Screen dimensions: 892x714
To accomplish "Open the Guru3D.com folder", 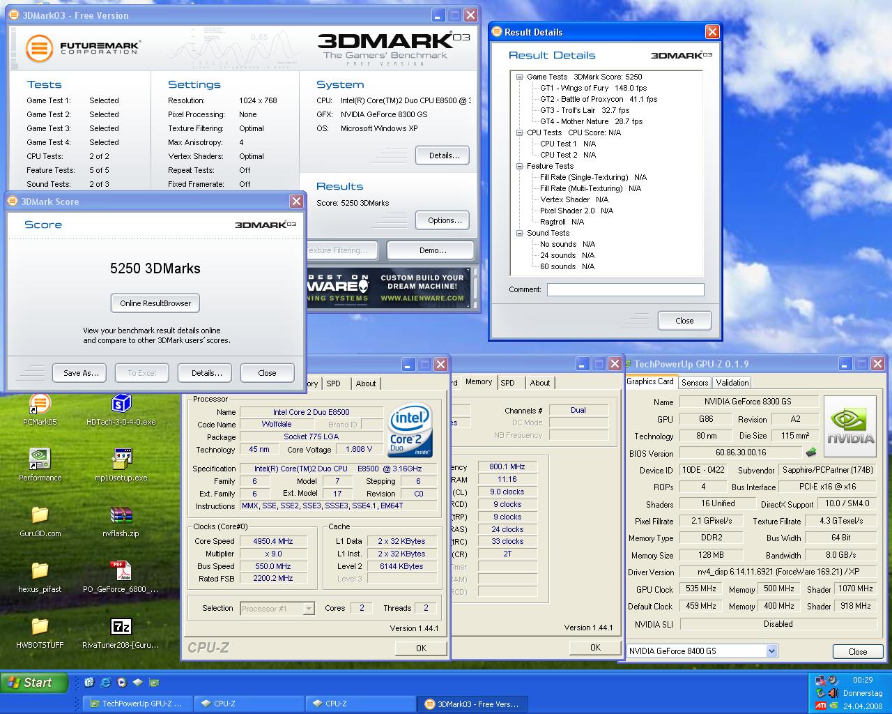I will click(40, 520).
